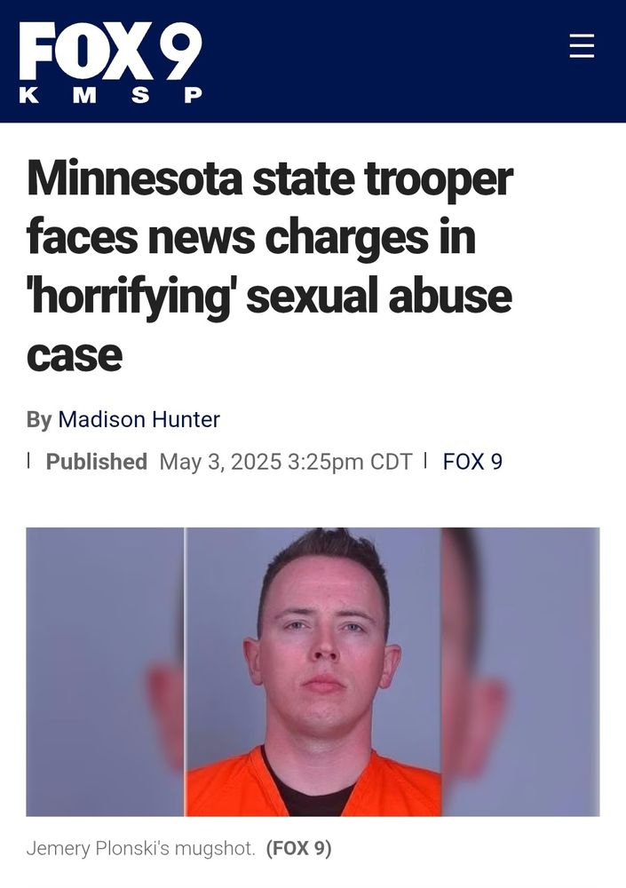Click the bold 'Published' label
Viewport: 626px width, 888px height.
pos(96,462)
